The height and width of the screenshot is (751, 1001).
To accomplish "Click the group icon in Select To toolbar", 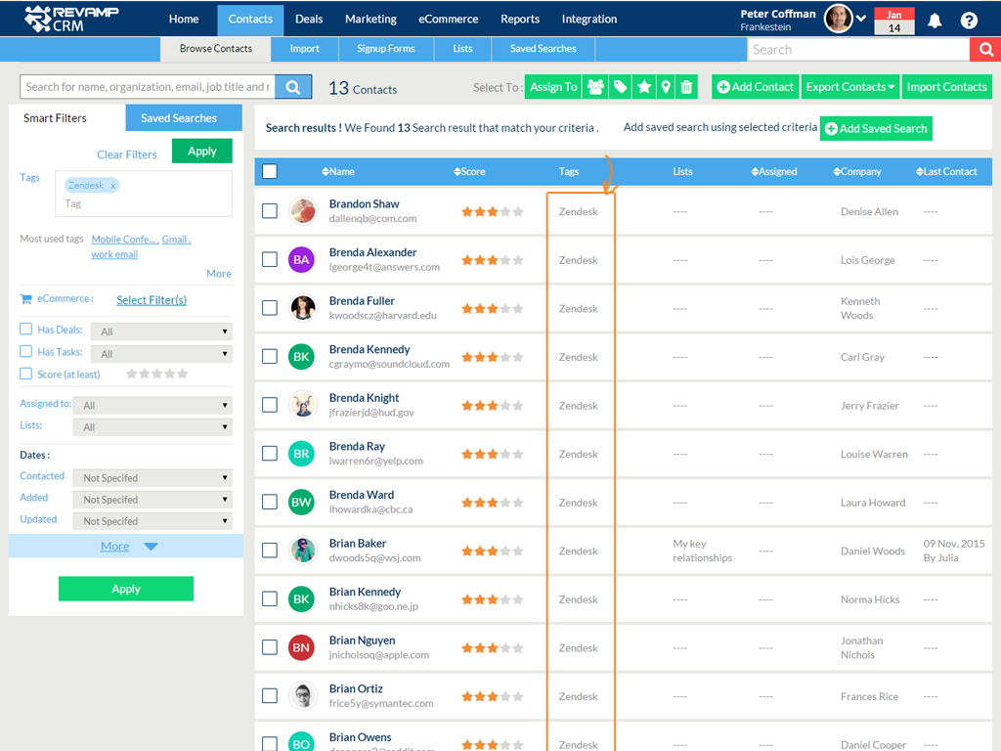I will tap(595, 87).
